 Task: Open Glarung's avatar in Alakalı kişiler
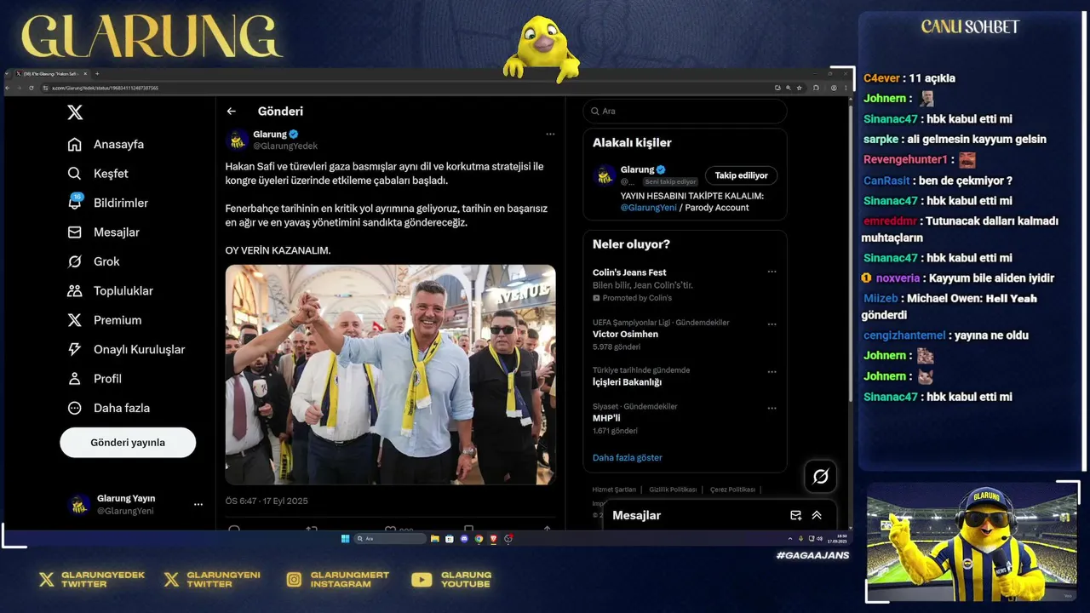[x=605, y=175]
